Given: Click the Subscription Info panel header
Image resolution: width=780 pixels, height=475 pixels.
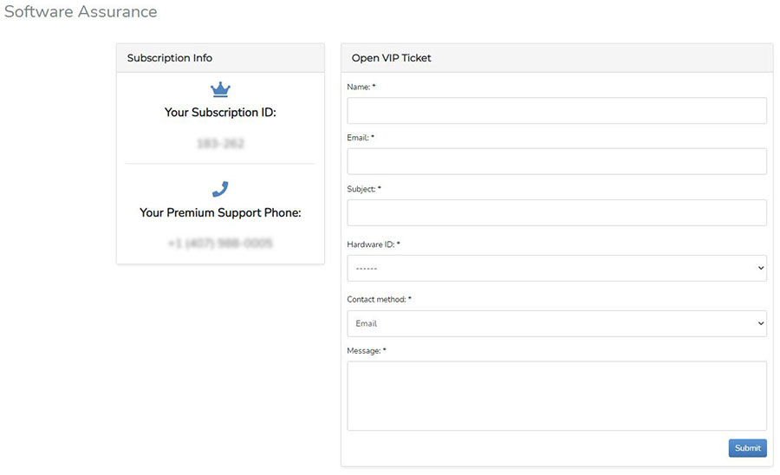Looking at the screenshot, I should 170,58.
